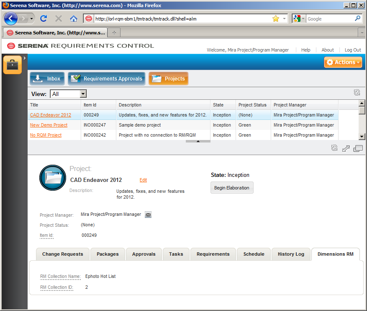Open the View dropdown set to All

[68, 94]
